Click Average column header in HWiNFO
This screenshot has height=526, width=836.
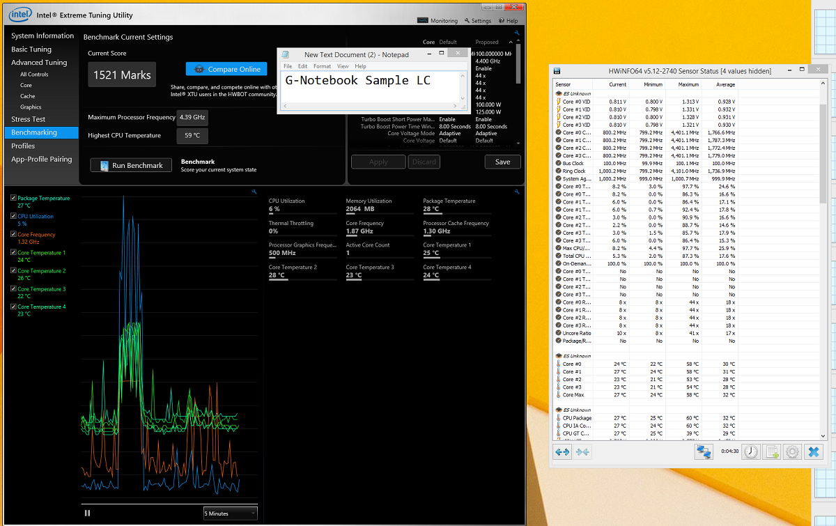click(720, 84)
